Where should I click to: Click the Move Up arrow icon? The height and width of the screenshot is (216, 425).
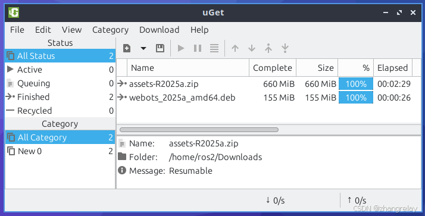pyautogui.click(x=235, y=48)
